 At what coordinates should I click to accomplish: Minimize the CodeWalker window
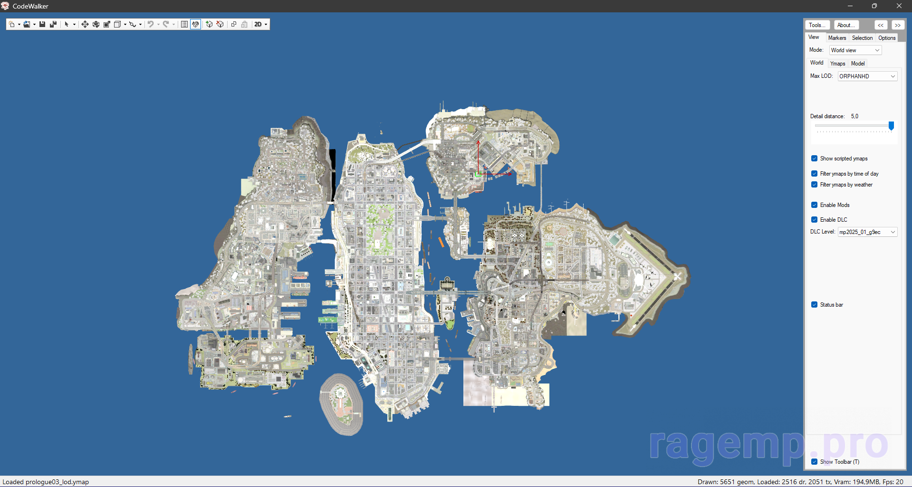tap(850, 6)
